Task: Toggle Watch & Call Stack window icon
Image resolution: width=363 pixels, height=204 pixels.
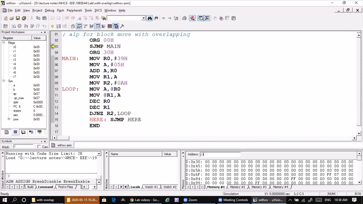Action: coord(79,26)
